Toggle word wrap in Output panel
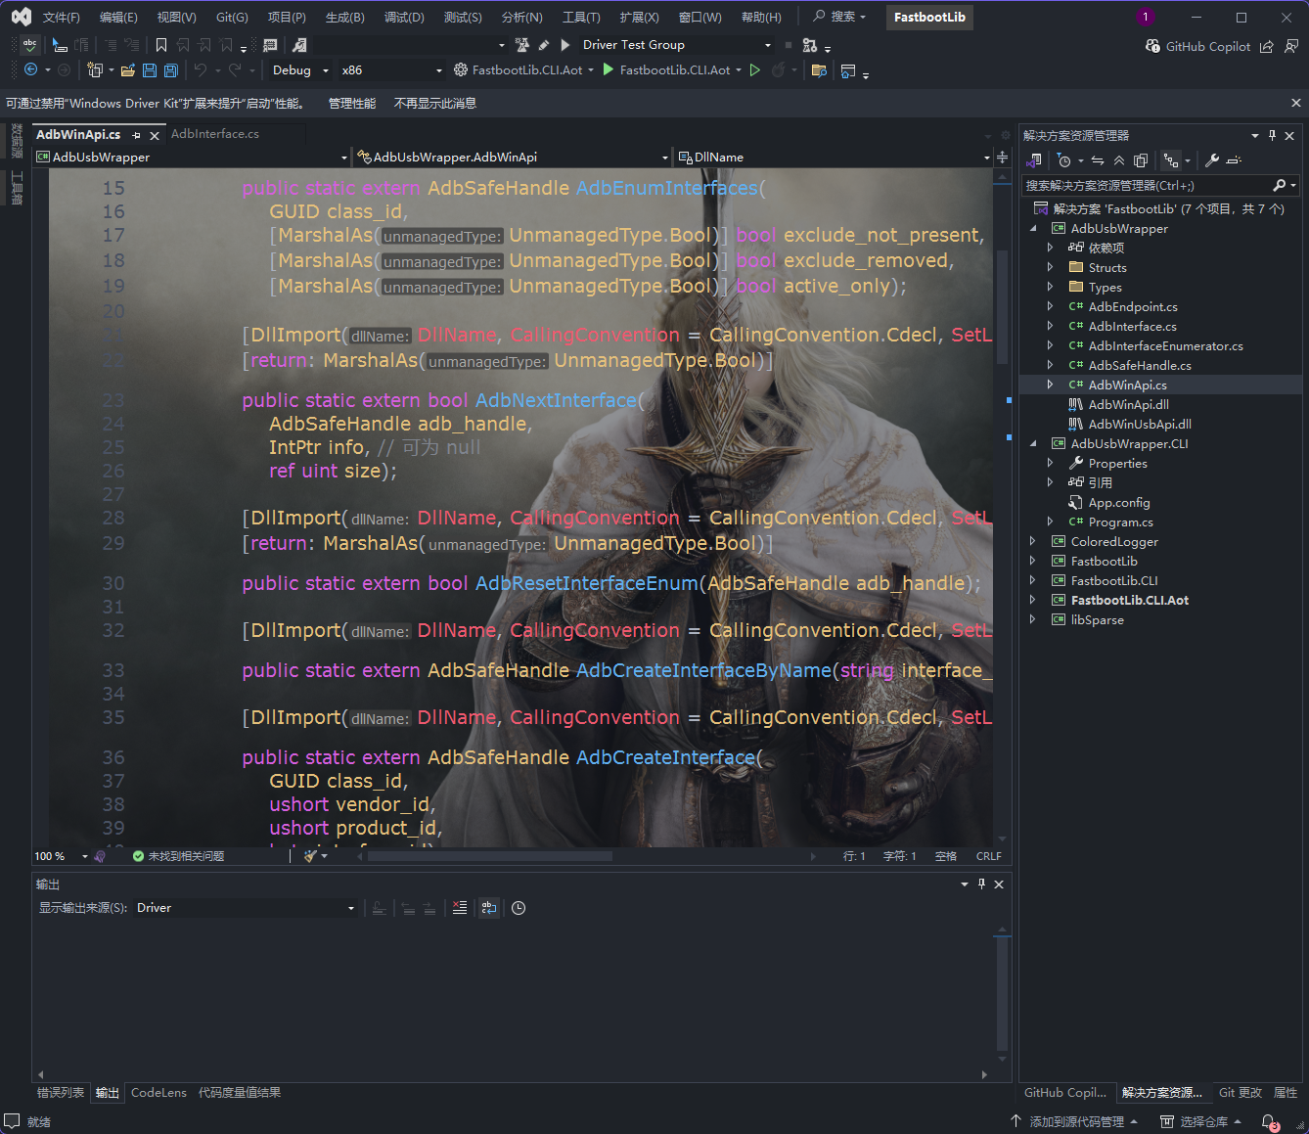The width and height of the screenshot is (1309, 1134). 489,908
